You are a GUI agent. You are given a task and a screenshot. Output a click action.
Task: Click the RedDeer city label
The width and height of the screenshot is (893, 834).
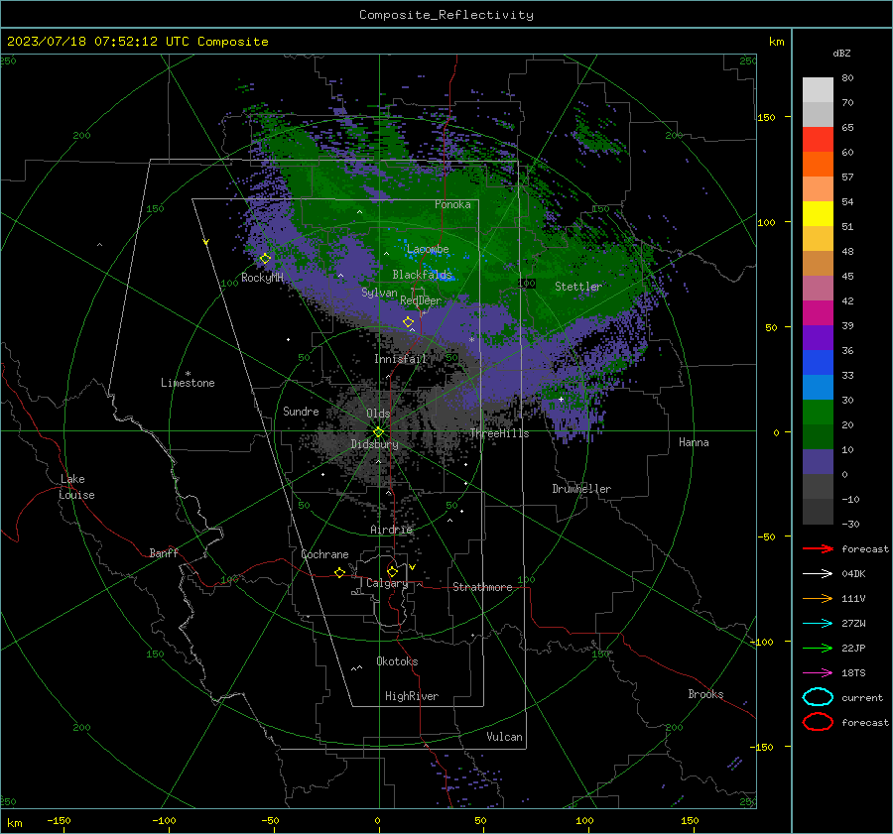click(421, 300)
